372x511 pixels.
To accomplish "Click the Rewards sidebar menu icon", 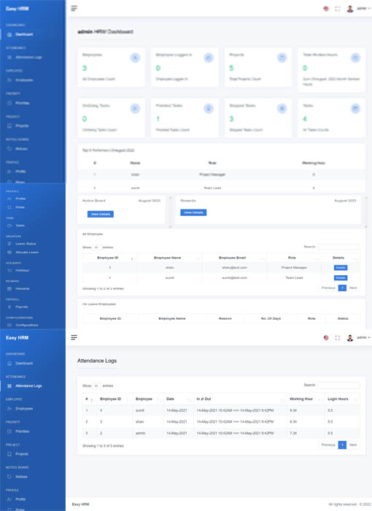I will 9,288.
